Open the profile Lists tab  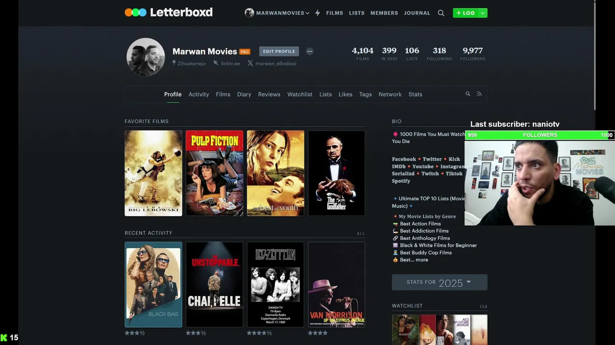[x=325, y=94]
